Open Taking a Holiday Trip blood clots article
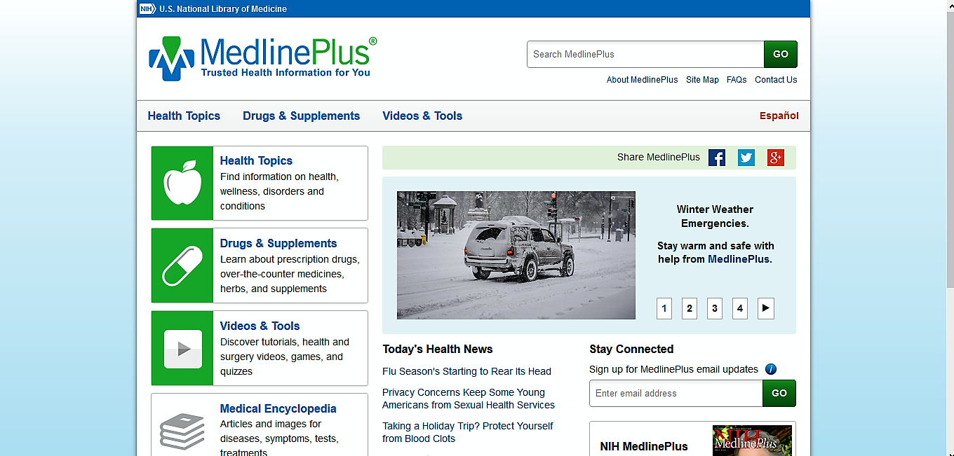This screenshot has height=456, width=954. click(x=468, y=433)
